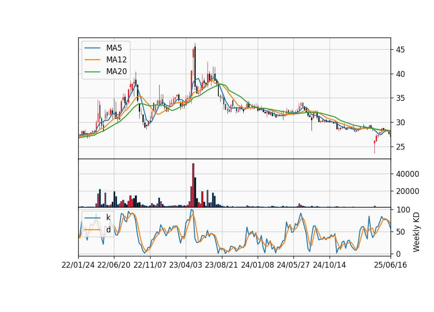Select the 22/01/24 date label
Screen dimensions: 434x312
[x=78, y=265]
